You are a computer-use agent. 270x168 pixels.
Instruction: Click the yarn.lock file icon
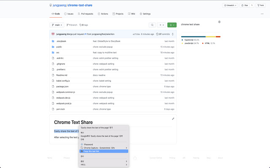[53, 109]
